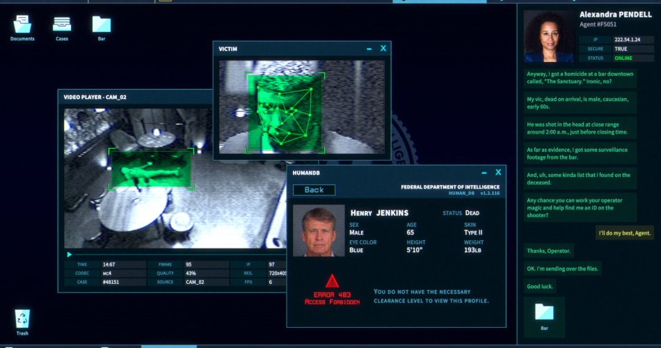Screen dimensions: 661x348
Task: Click the green highlighted body in CAM_02 video
Action: pos(152,169)
